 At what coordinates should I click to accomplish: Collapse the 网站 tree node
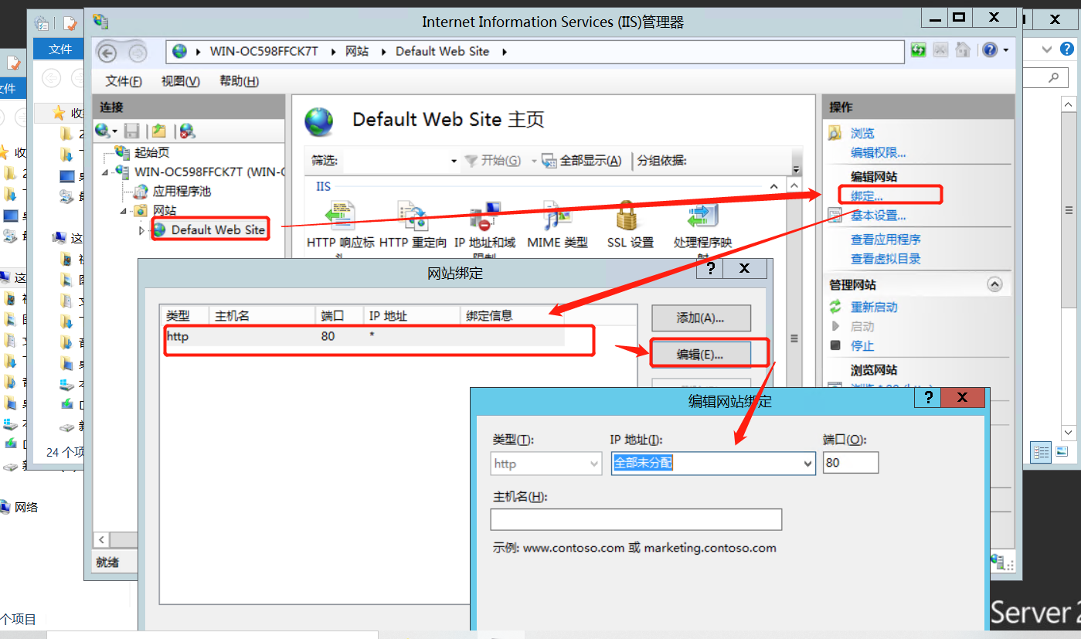click(124, 211)
